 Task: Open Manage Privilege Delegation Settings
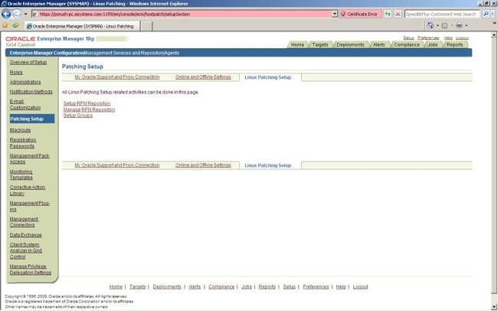30,270
